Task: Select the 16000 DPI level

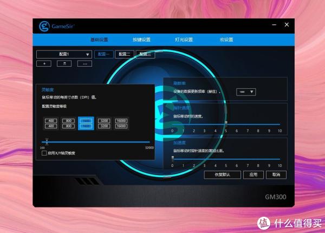Action: [121, 124]
